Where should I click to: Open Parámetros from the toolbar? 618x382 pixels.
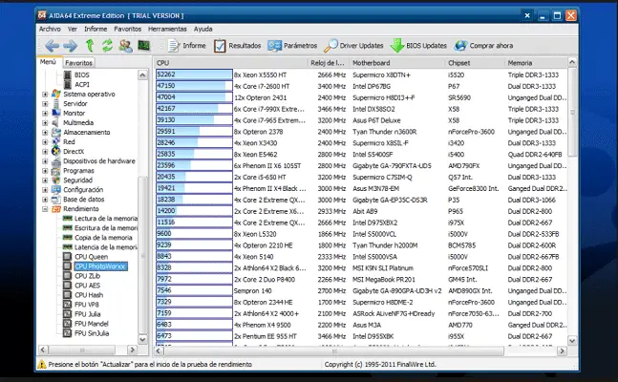292,46
